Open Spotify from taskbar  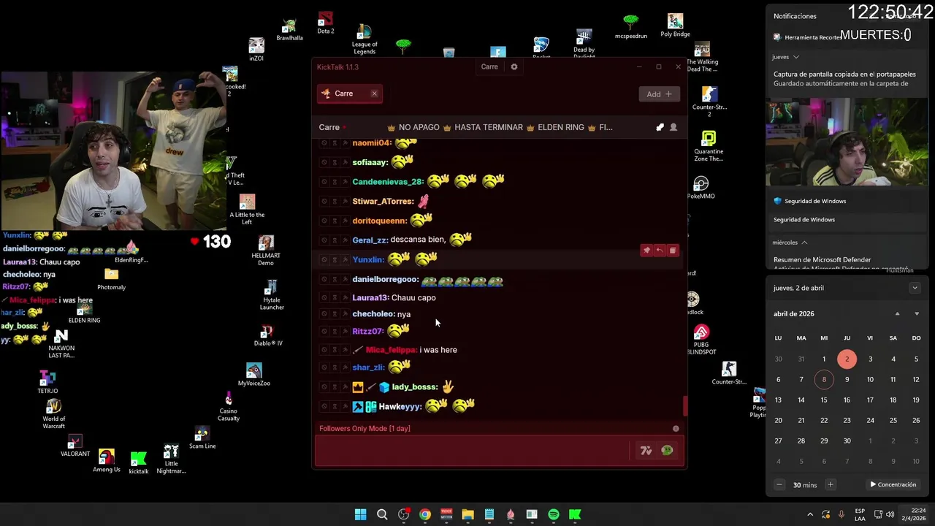(553, 514)
